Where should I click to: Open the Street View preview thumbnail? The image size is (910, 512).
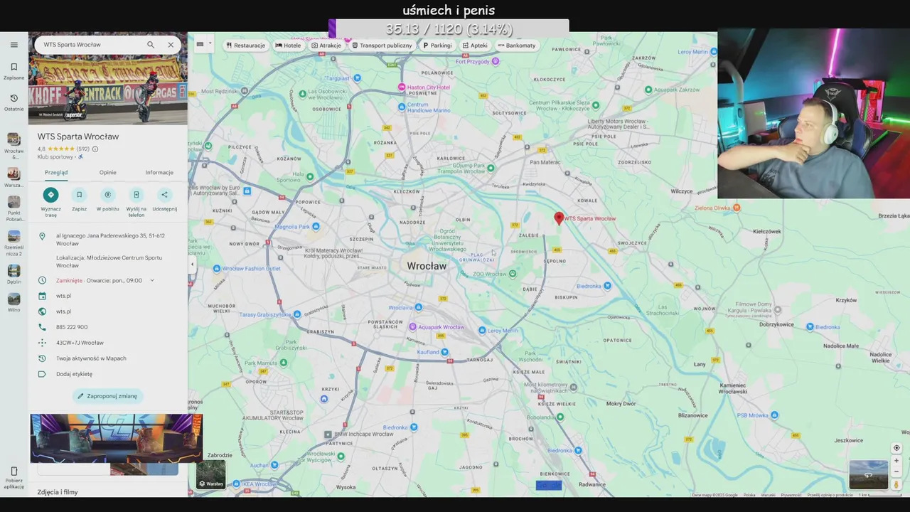click(x=868, y=475)
